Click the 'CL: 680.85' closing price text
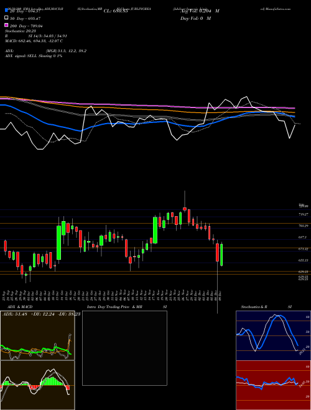Screen dimensions: 311x410 tap(116, 11)
